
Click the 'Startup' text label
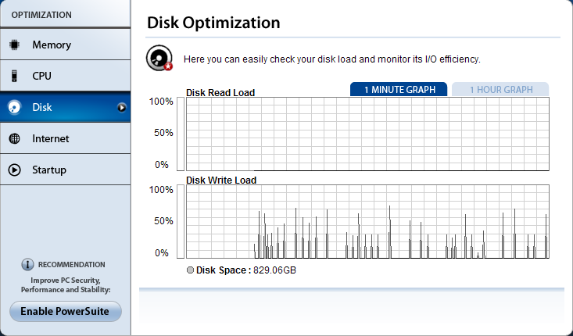49,170
